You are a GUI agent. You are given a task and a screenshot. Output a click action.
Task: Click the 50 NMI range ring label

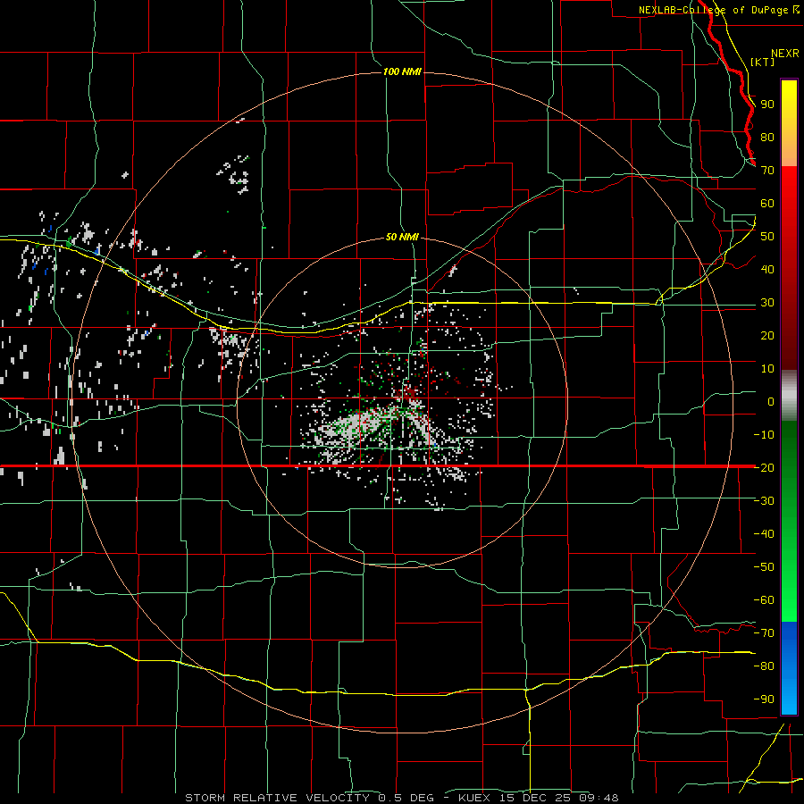[402, 237]
